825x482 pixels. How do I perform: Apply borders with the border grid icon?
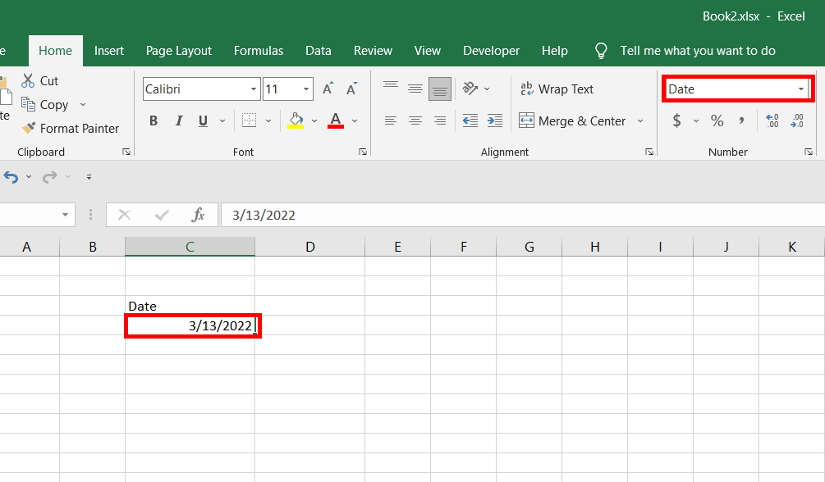249,120
